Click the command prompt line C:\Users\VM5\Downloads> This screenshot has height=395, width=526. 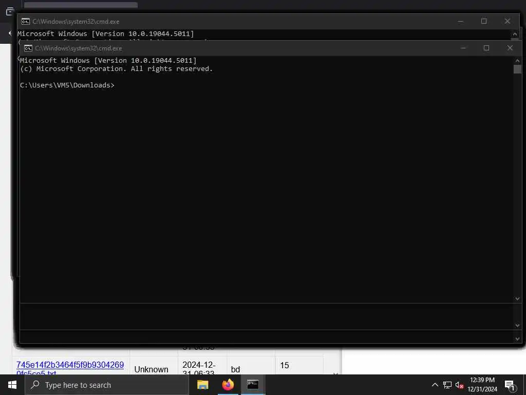click(67, 85)
